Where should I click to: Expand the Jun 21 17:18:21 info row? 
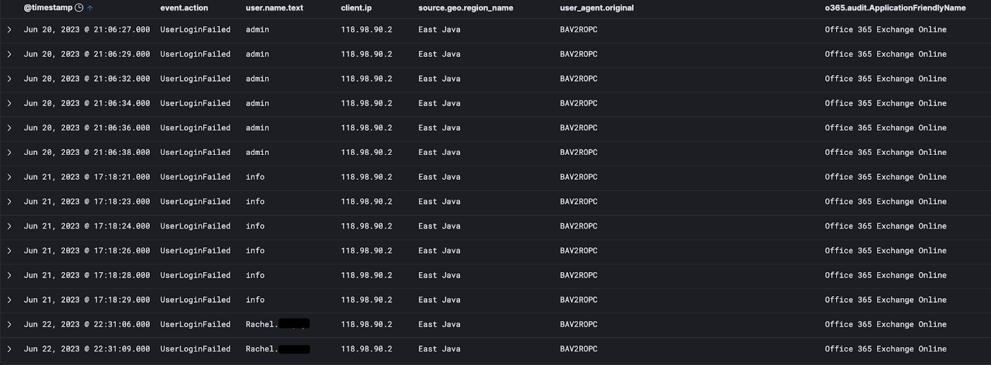pyautogui.click(x=9, y=177)
